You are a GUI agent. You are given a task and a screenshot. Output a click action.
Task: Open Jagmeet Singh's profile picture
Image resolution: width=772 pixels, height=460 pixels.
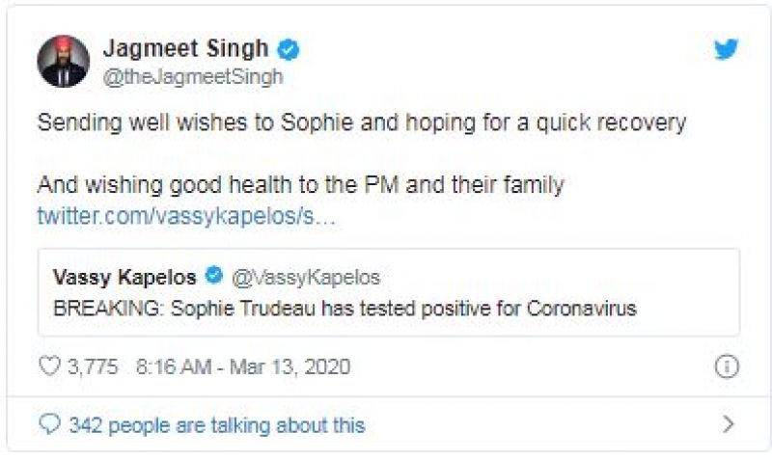64,62
